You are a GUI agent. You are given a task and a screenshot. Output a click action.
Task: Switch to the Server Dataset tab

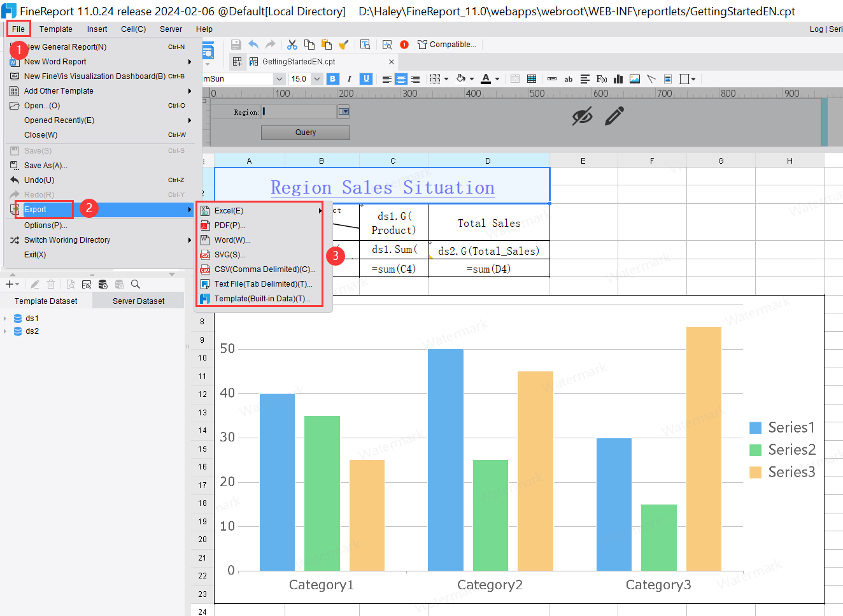pos(138,300)
